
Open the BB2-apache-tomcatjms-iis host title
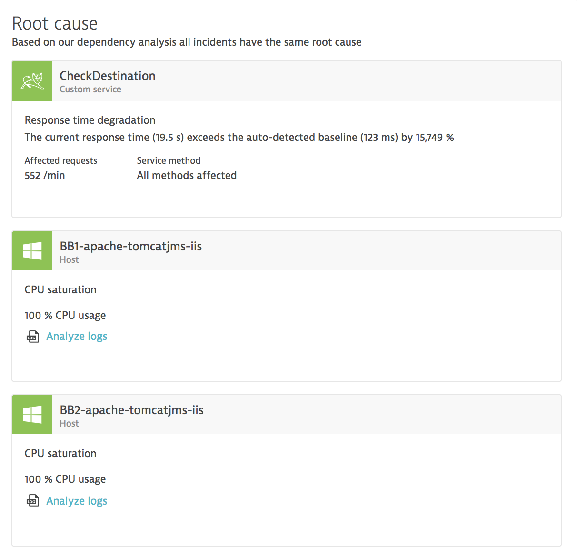132,410
